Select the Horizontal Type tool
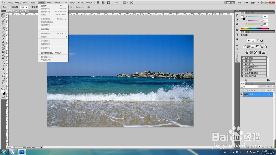 point(4,66)
